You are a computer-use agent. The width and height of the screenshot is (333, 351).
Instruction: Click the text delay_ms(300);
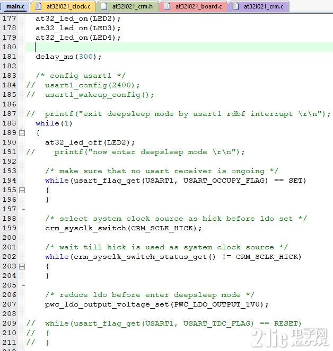68,57
